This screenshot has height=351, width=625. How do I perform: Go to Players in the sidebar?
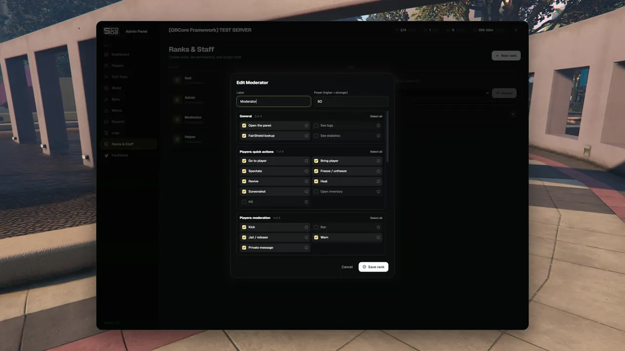coord(129,65)
